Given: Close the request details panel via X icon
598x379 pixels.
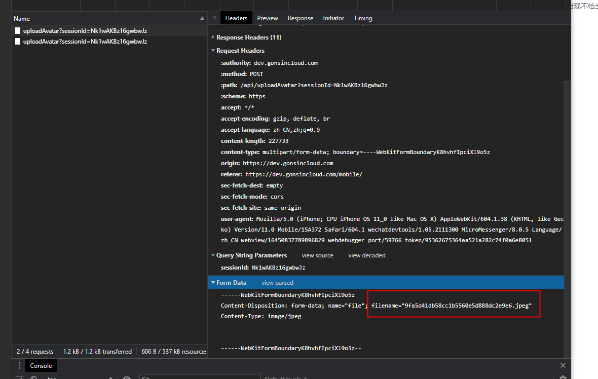Looking at the screenshot, I should pos(214,17).
